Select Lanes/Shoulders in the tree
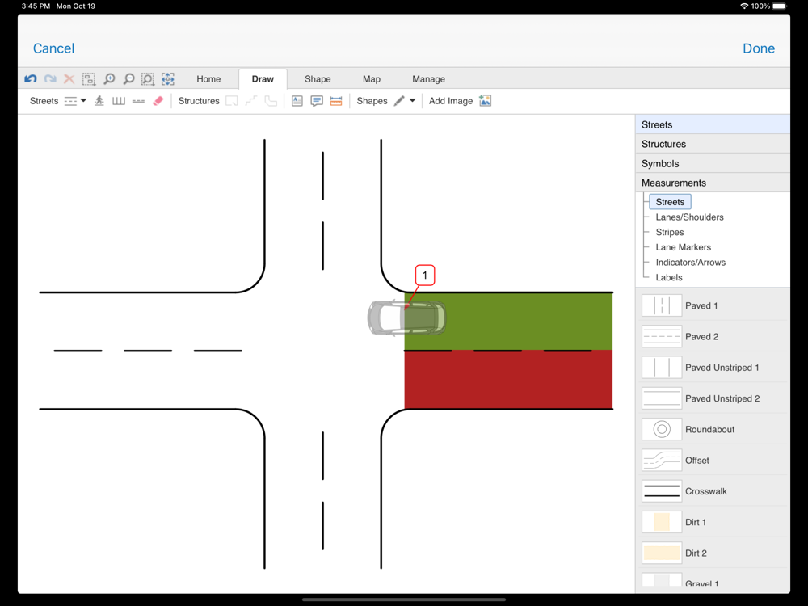 689,217
